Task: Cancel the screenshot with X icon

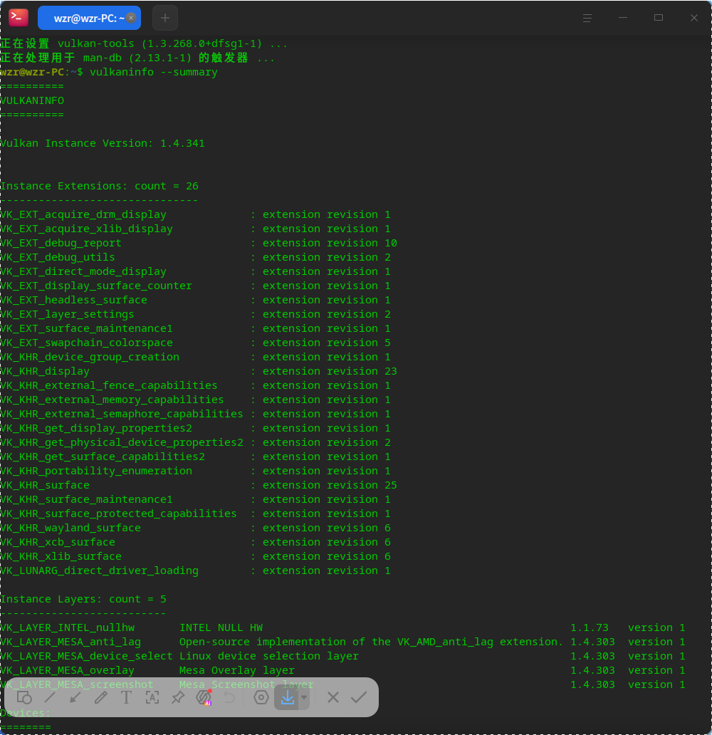Action: pos(333,697)
